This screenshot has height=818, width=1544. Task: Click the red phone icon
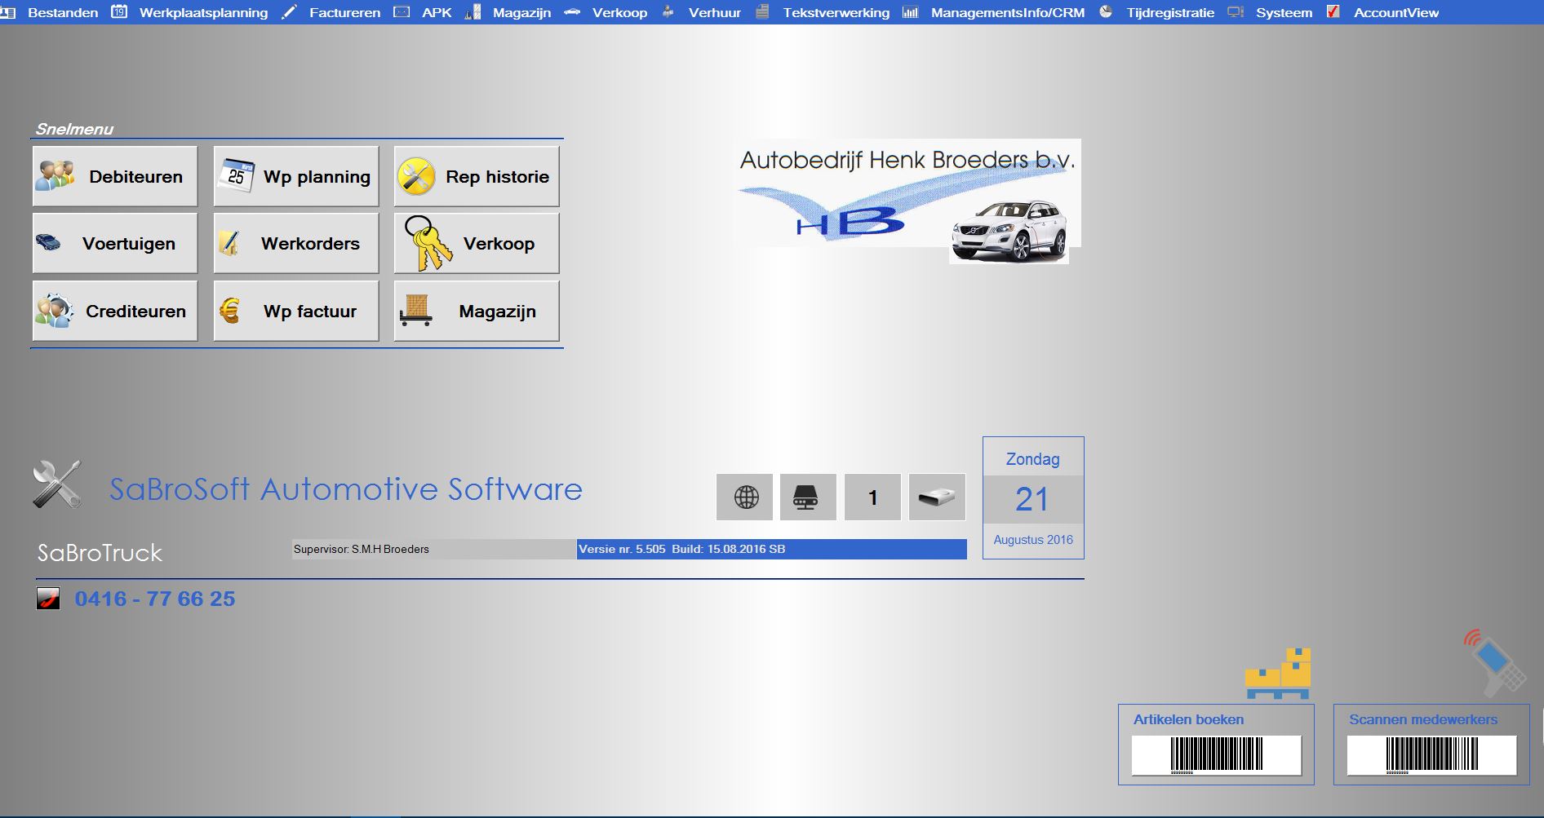48,599
